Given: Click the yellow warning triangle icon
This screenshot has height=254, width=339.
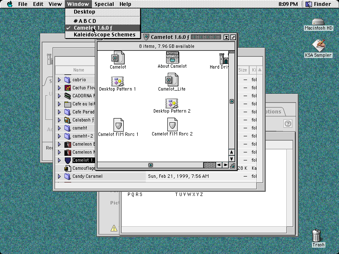Looking at the screenshot, I should click(x=114, y=228).
